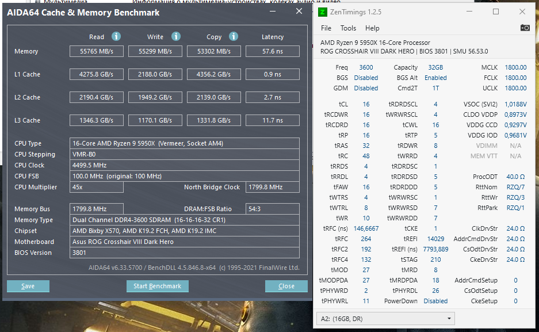Click the Cmd2T 1T value
Image resolution: width=539 pixels, height=332 pixels.
435,88
